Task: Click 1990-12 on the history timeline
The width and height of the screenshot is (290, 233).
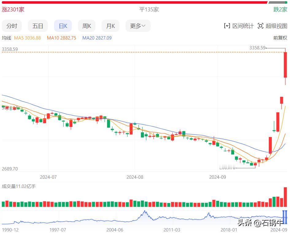Action: pyautogui.click(x=10, y=230)
